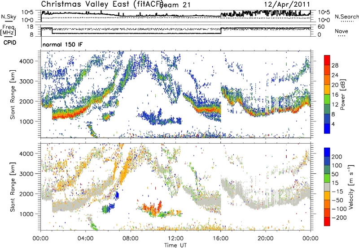Viewport: 359px width, 248px height.
Task: Click the frequency step-up line at 16:00
Action: point(221,31)
